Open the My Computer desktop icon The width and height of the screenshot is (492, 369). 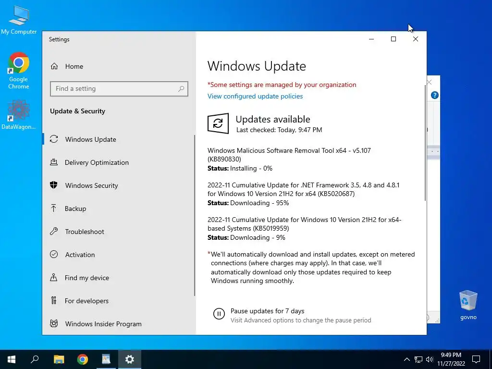[x=19, y=20]
